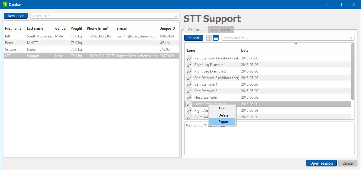Click the Cancel button
361x170 pixels.
348,163
